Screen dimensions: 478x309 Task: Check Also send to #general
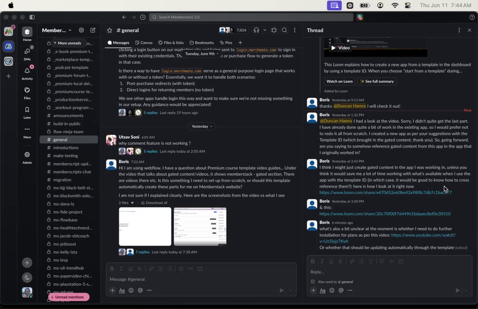pos(313,282)
